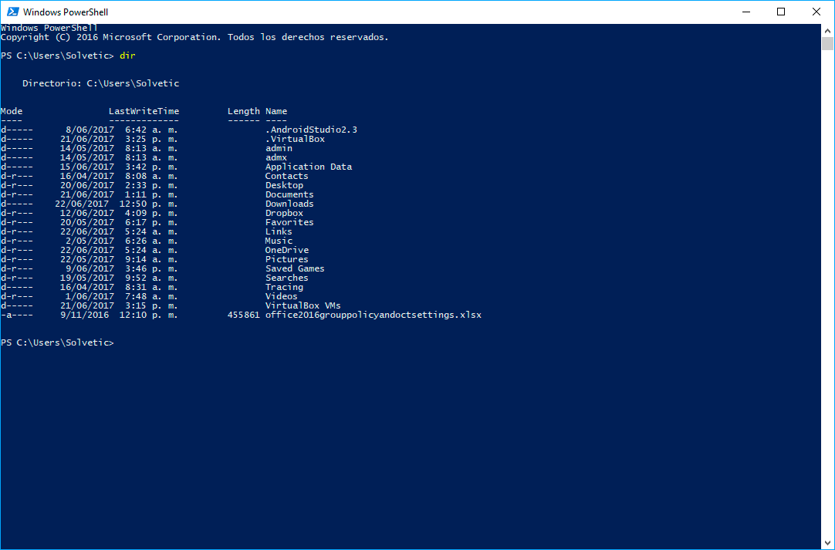
Task: Click the PowerShell icon in title bar
Action: click(x=12, y=12)
